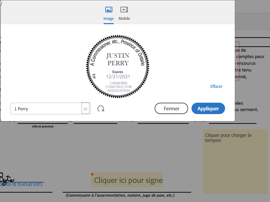Click the Ville et province form line

pos(42,127)
